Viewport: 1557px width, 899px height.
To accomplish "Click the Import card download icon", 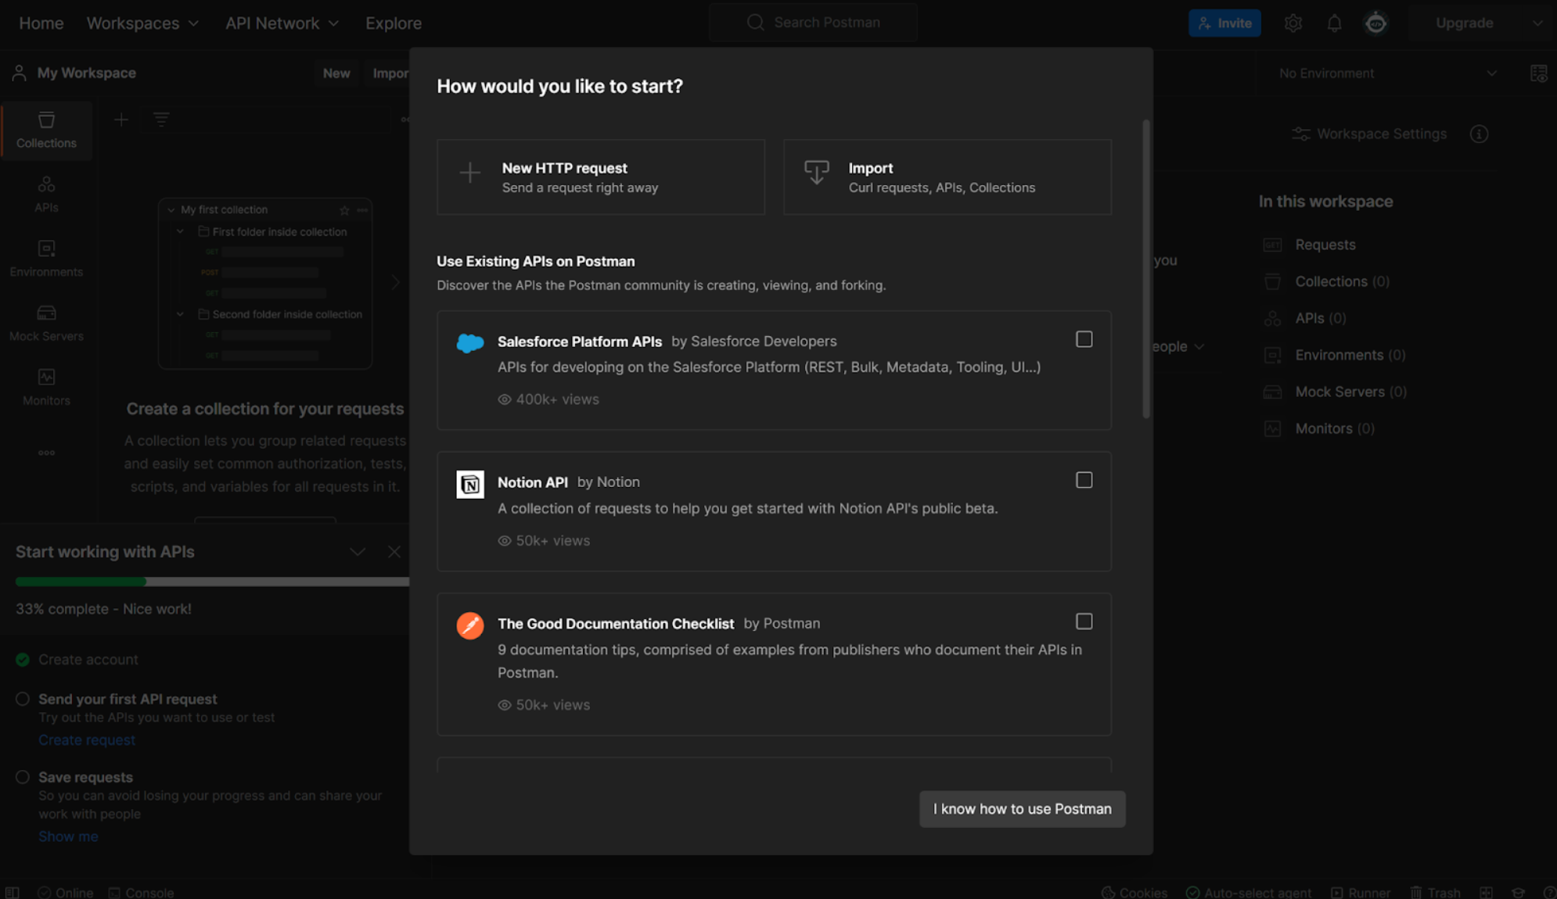I will 816,172.
